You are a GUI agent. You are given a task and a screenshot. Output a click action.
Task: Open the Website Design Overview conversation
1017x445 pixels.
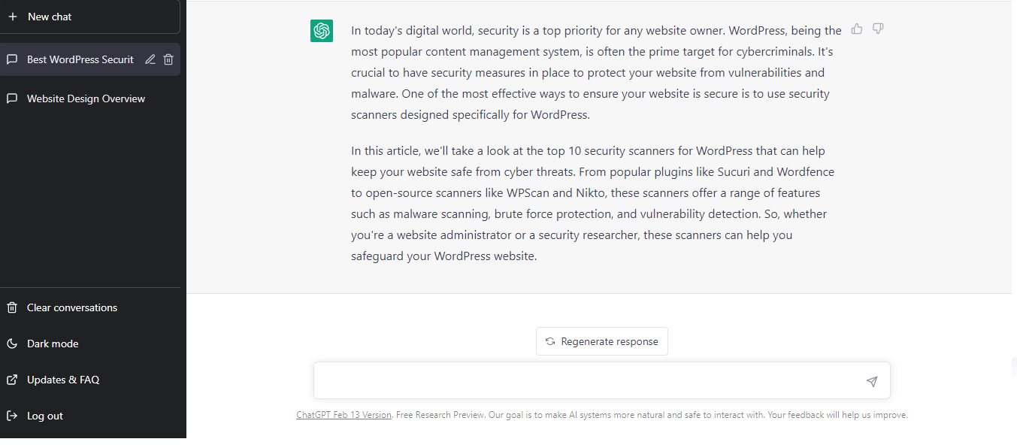pos(90,98)
